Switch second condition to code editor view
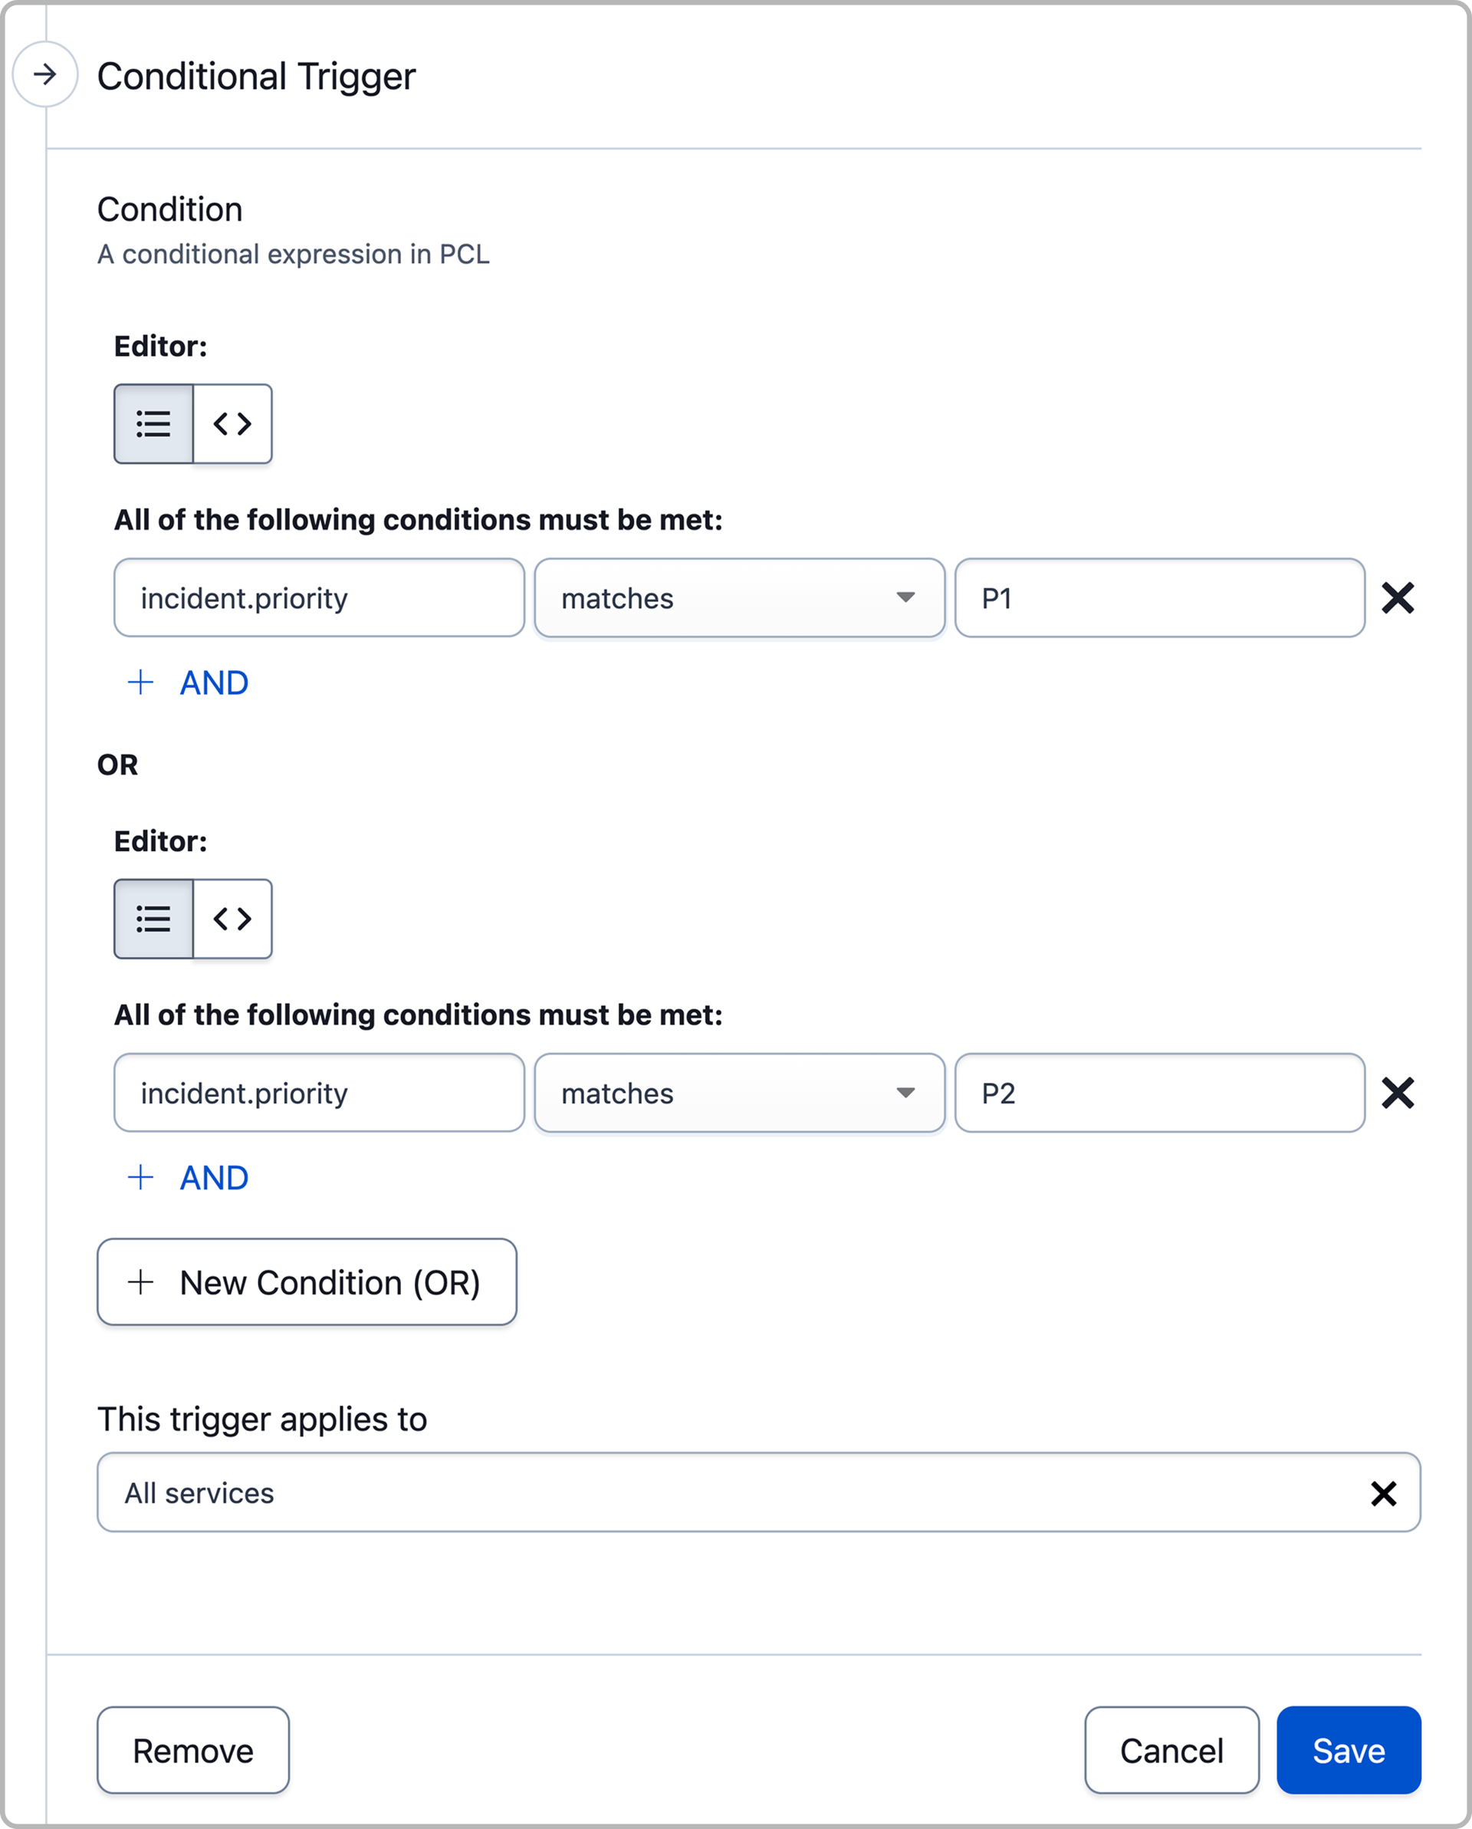The height and width of the screenshot is (1829, 1472). click(232, 919)
